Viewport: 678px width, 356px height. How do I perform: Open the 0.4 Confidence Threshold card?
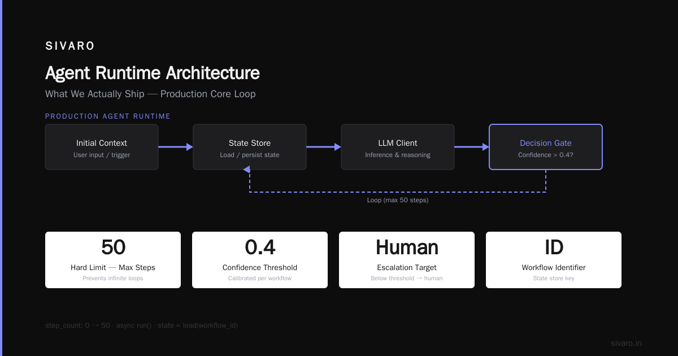click(x=260, y=260)
